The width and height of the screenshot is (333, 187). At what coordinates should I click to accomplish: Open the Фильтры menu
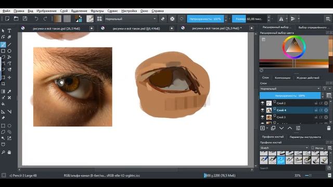point(97,11)
